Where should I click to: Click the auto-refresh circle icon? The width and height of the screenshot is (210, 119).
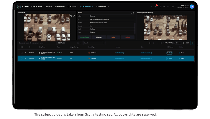183,43
